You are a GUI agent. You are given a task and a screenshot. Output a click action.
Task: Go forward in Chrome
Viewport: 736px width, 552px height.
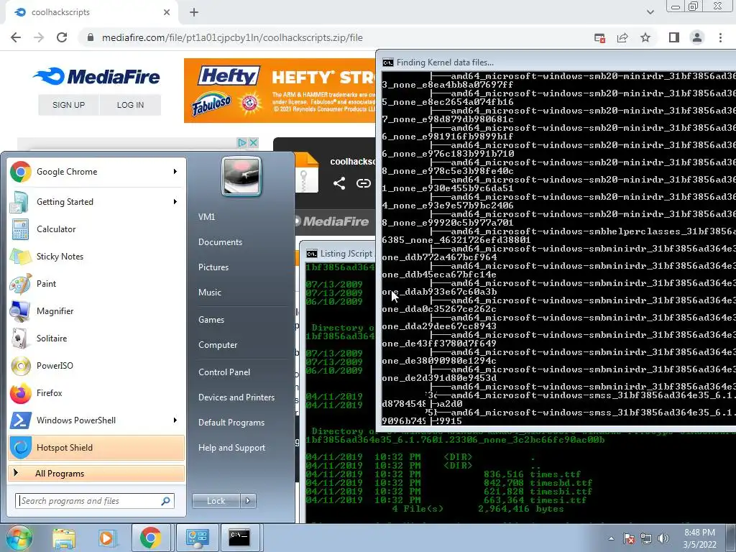pyautogui.click(x=39, y=37)
